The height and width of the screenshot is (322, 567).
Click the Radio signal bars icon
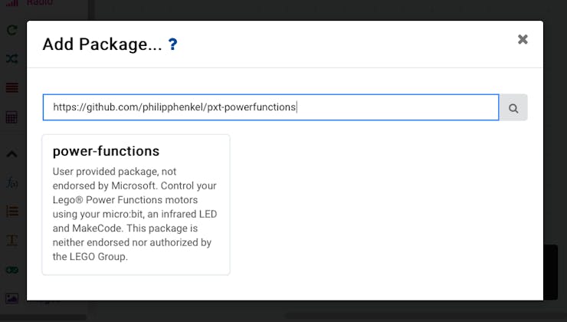12,3
